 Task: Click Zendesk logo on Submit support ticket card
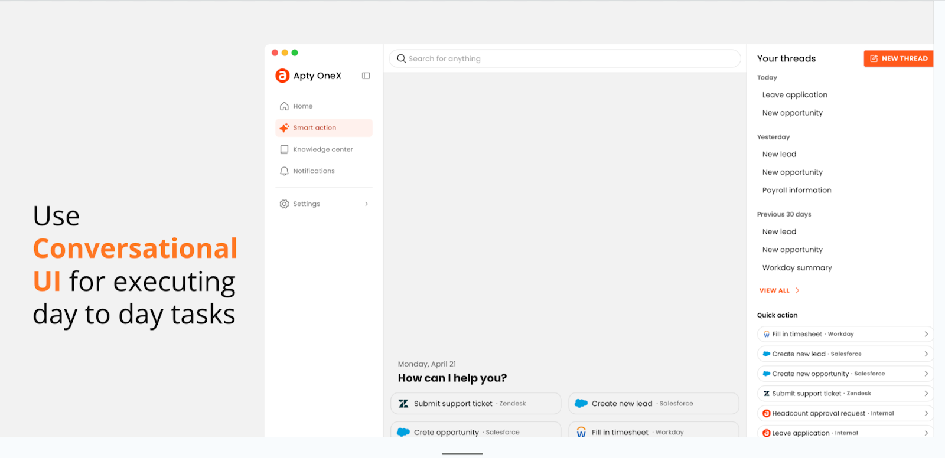pos(403,404)
